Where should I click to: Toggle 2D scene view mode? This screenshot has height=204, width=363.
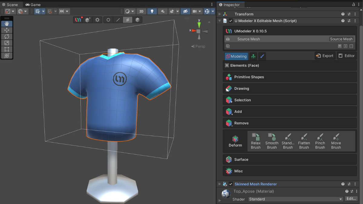(x=141, y=11)
